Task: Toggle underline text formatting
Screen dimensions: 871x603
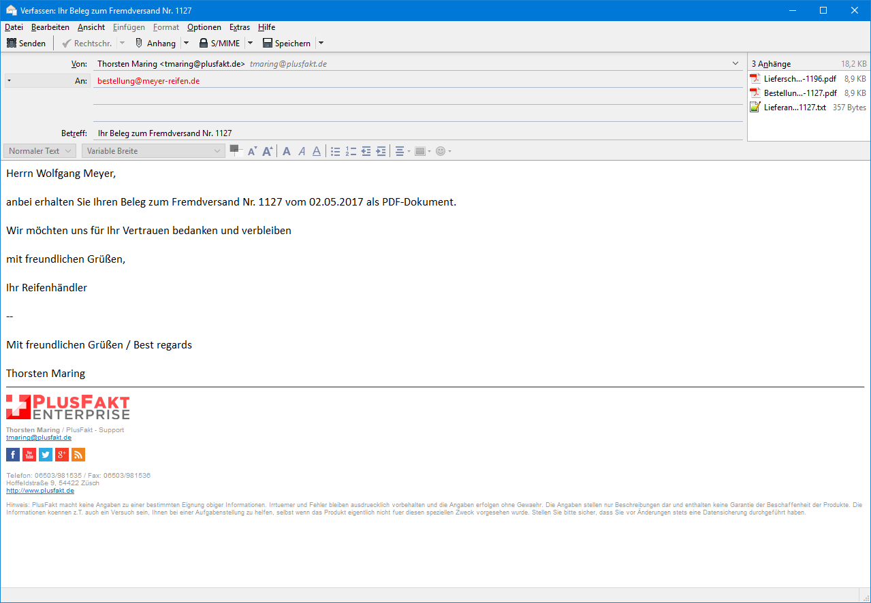Action: (x=317, y=151)
